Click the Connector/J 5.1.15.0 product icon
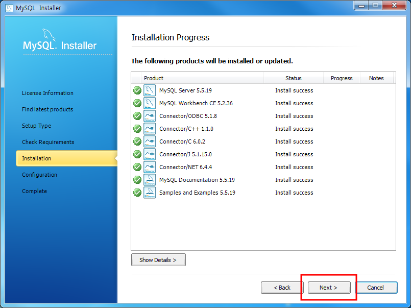 150,154
